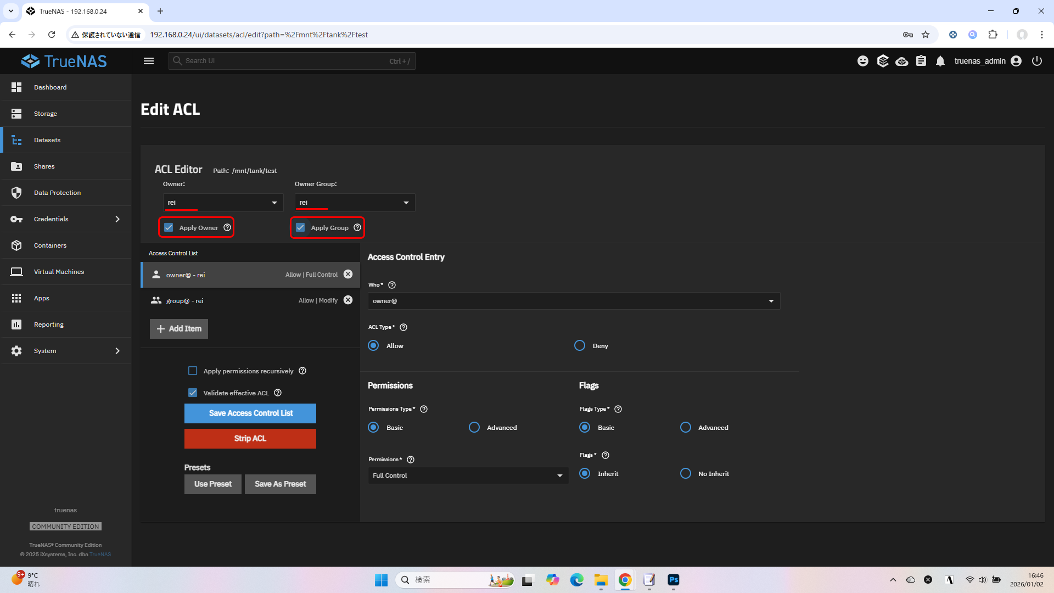Click the feedback smiley icon
The image size is (1054, 593).
(863, 61)
